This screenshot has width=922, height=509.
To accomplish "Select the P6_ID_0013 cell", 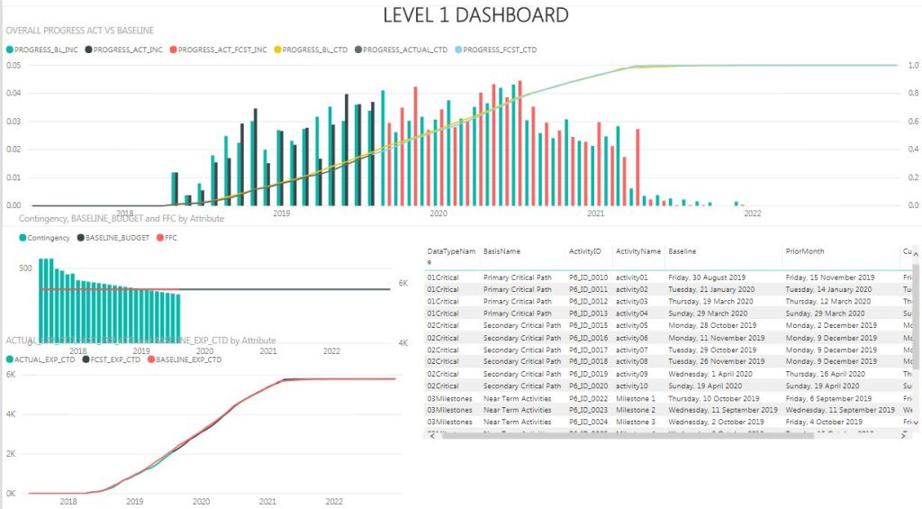I will [x=588, y=314].
